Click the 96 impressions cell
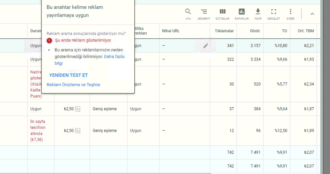Image resolution: width=330 pixels, height=174 pixels. tap(258, 131)
